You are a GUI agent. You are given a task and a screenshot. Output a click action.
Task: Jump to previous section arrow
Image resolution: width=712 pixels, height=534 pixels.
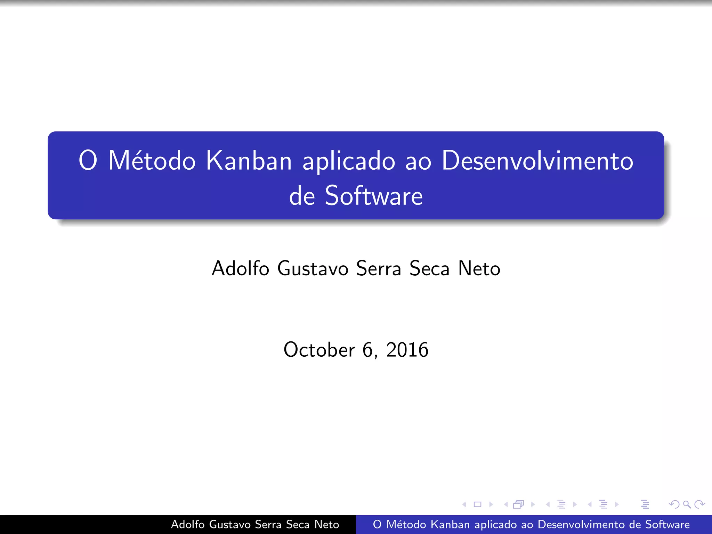(x=590, y=504)
